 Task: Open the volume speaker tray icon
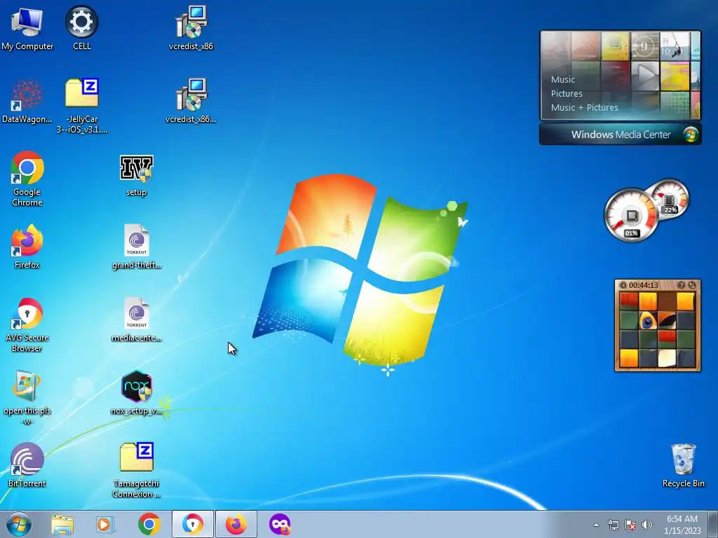647,525
